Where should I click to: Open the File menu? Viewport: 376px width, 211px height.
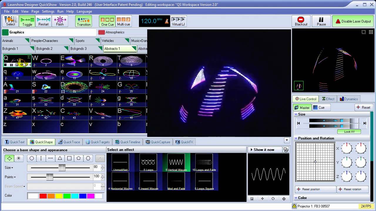pos(7,11)
